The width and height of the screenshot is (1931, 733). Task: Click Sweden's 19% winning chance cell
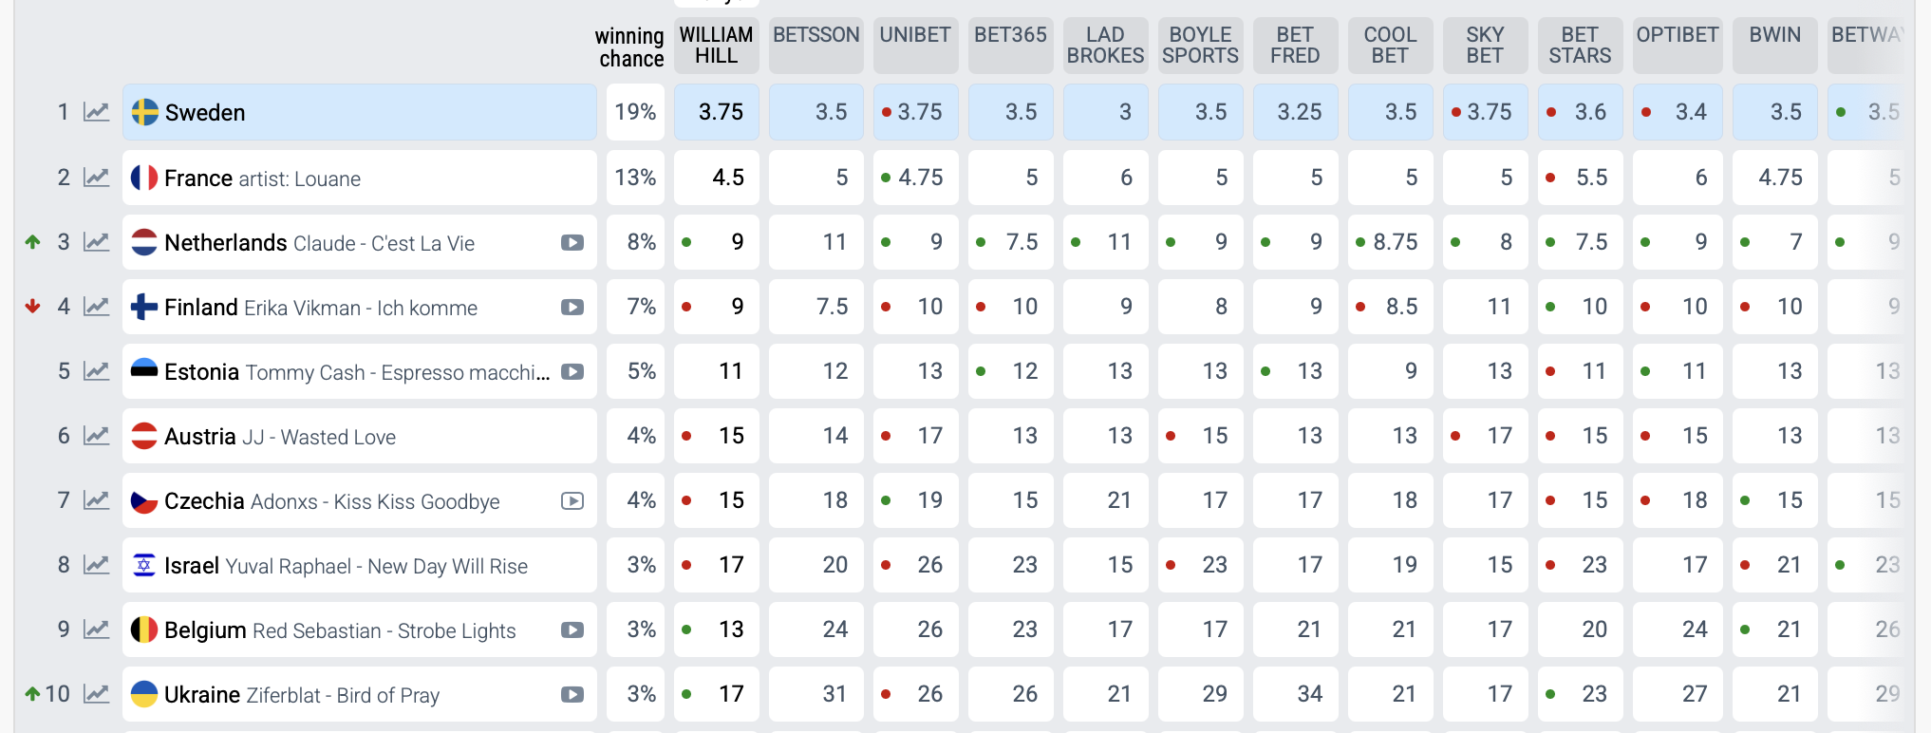(635, 112)
